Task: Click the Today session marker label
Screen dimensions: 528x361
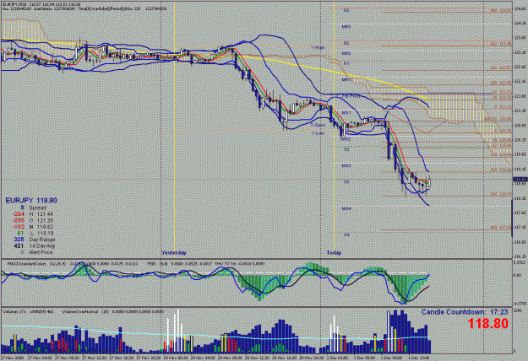Action: 334,253
